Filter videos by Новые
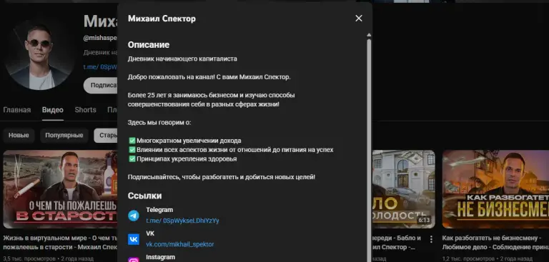 (x=19, y=136)
